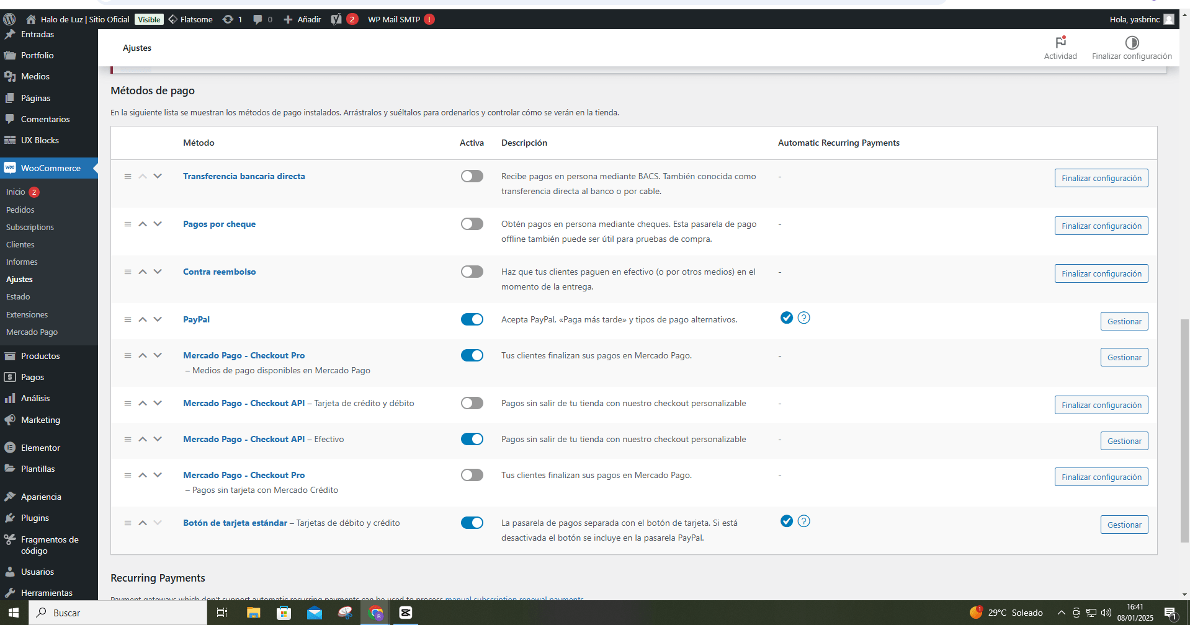This screenshot has width=1190, height=625.
Task: Disable Checkout Pro Medios de pago disponibles toggle
Action: point(472,356)
